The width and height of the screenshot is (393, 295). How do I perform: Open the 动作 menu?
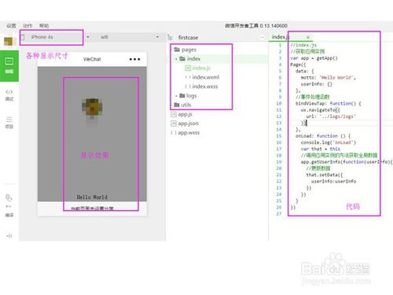[x=28, y=26]
